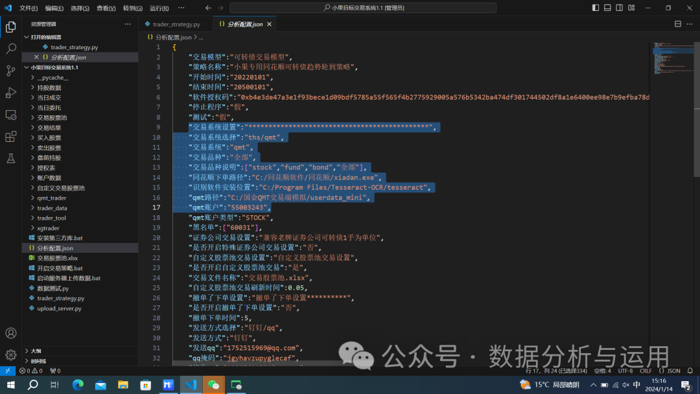Viewport: 700px width, 394px height.
Task: Launch Microsoft Edge from taskbar
Action: coord(78,385)
